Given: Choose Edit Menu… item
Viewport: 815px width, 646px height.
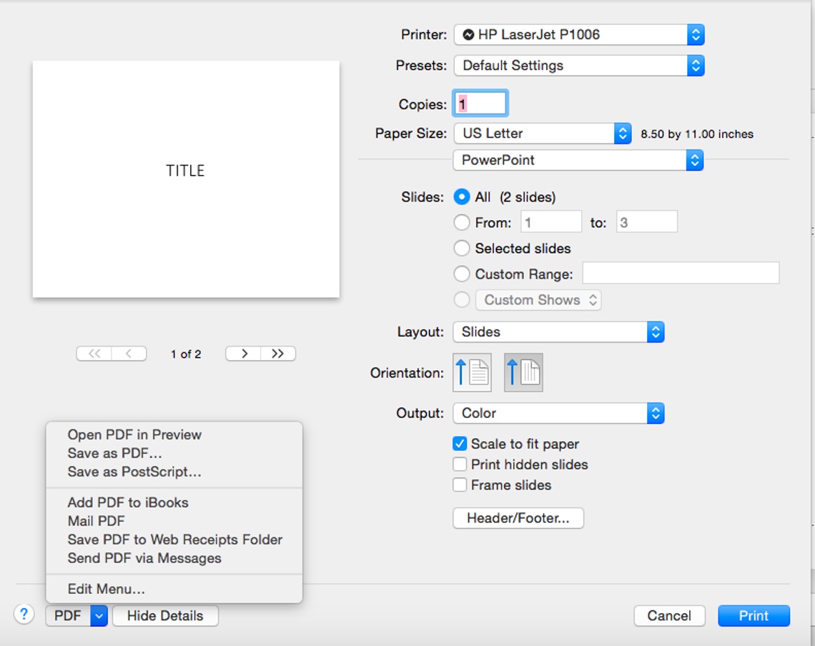Looking at the screenshot, I should click(107, 589).
